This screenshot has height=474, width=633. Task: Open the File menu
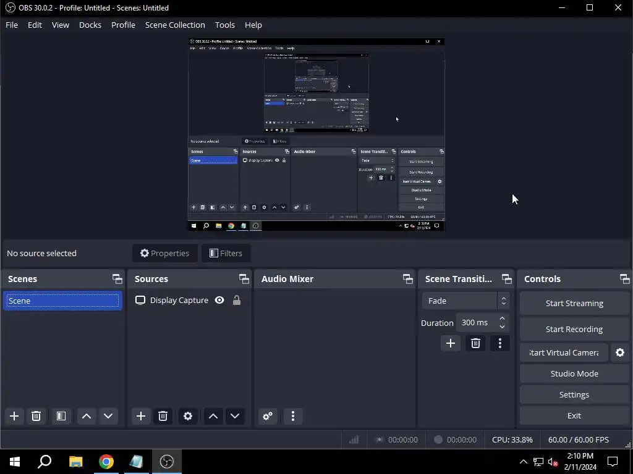coord(12,25)
